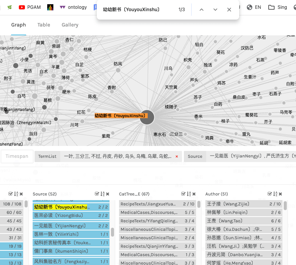Jump to next find match
296x265 pixels.
[215, 10]
